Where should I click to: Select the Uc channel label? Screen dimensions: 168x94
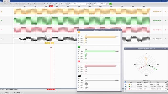coord(2,30)
